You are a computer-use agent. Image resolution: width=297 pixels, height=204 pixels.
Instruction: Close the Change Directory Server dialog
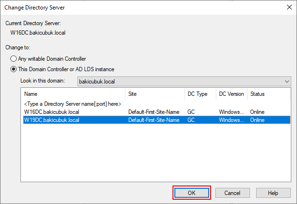tap(289, 8)
